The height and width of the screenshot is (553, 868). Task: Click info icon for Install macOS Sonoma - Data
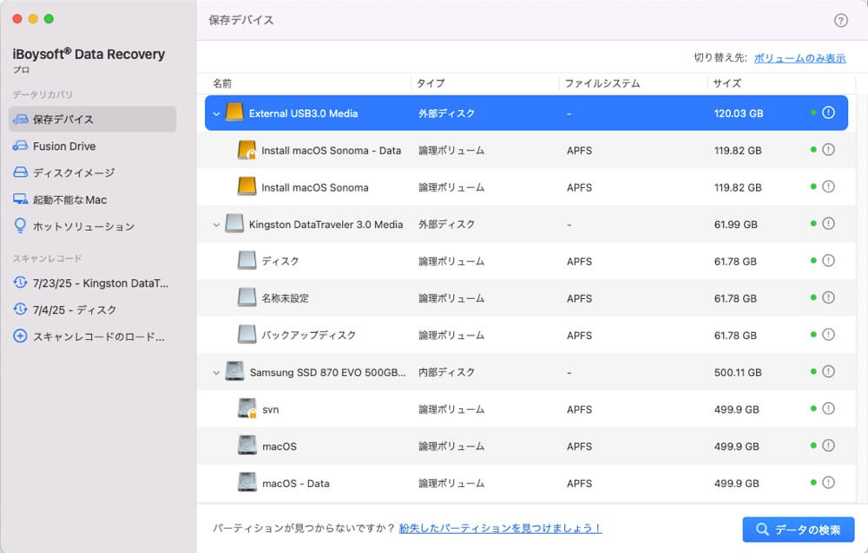tap(828, 150)
